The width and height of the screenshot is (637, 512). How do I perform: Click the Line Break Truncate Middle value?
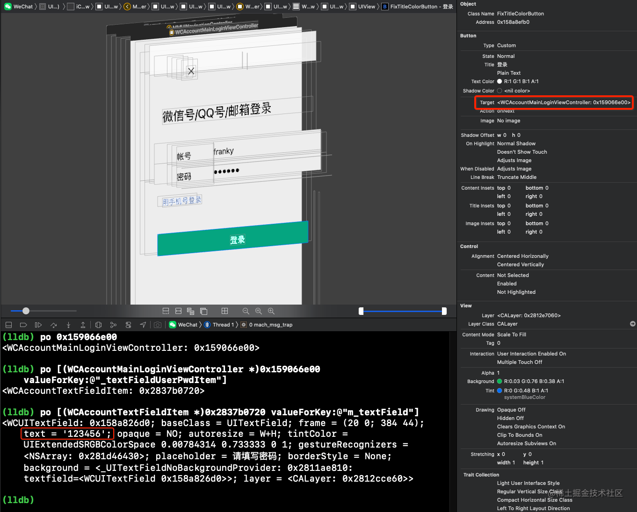[517, 177]
